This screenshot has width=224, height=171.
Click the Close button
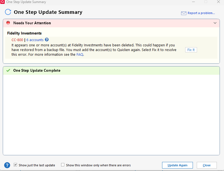[x=207, y=165]
